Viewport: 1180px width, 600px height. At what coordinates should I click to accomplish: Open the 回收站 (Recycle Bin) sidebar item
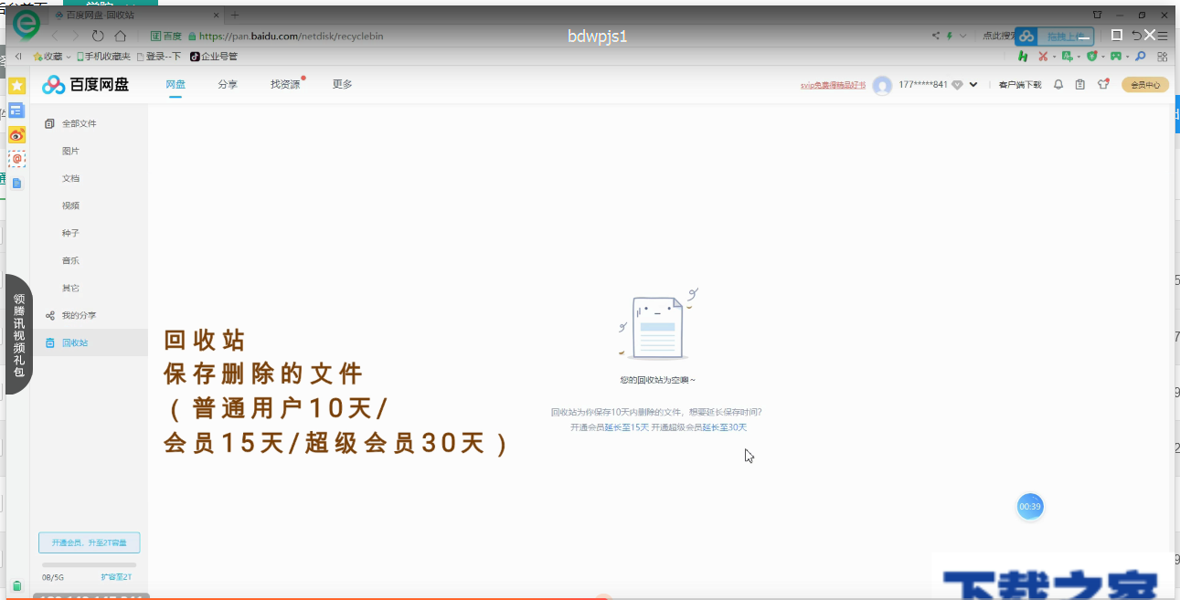71,342
